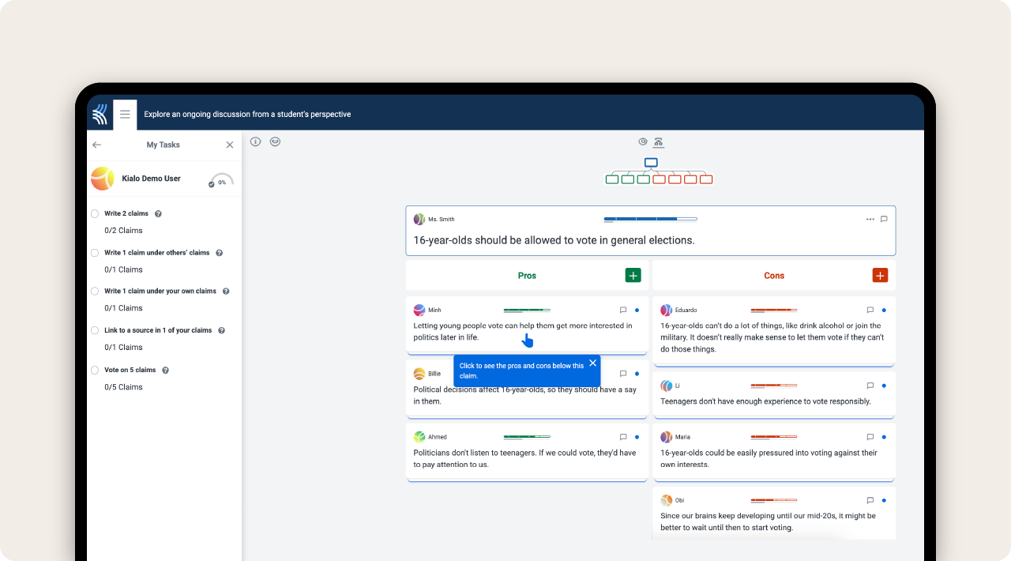Open comments on Minh's claim
The height and width of the screenshot is (561, 1011).
(623, 311)
